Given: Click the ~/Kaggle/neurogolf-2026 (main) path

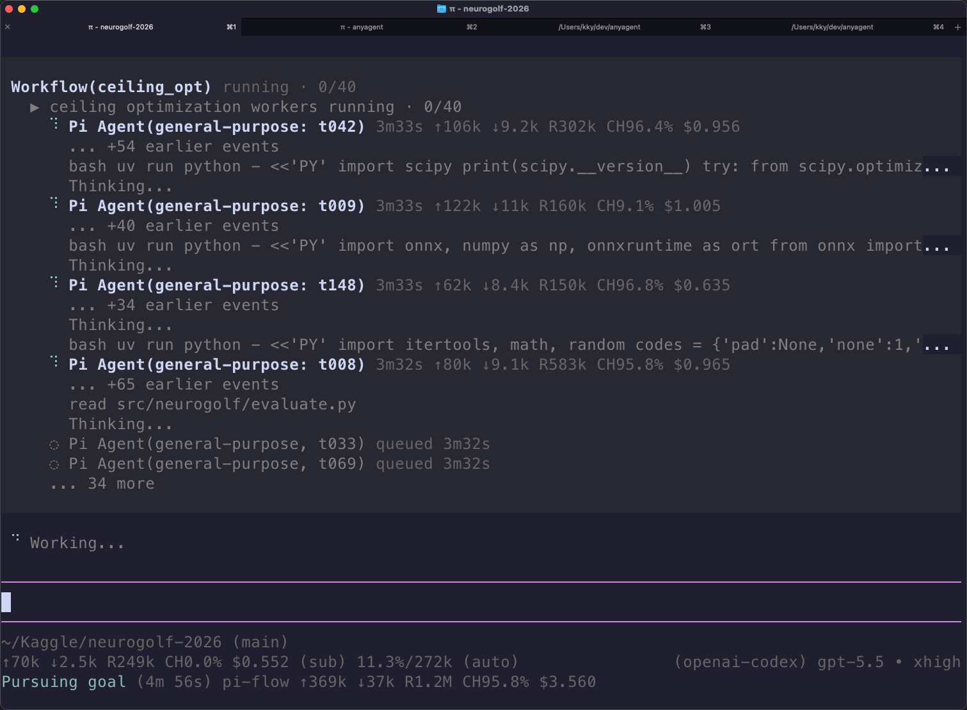Looking at the screenshot, I should pos(145,642).
